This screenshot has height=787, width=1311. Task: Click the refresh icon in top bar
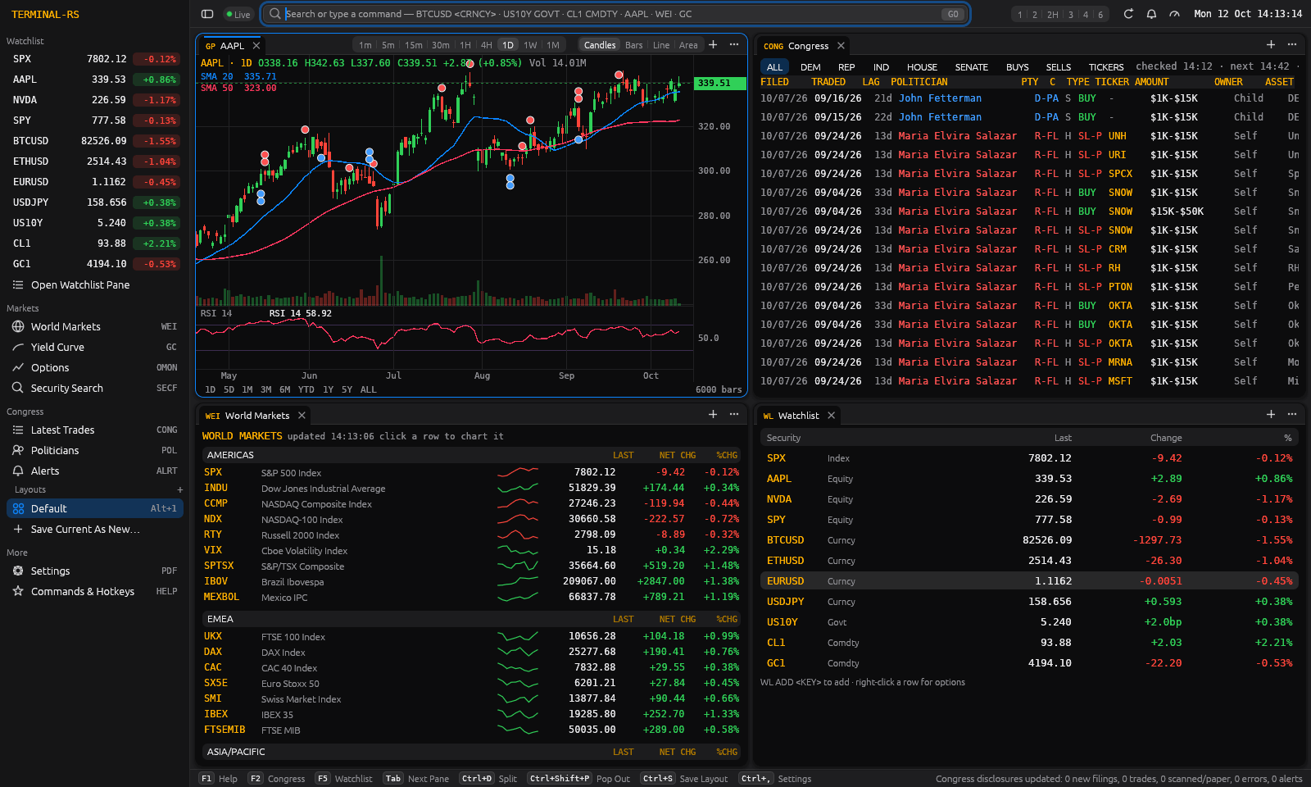(1128, 14)
